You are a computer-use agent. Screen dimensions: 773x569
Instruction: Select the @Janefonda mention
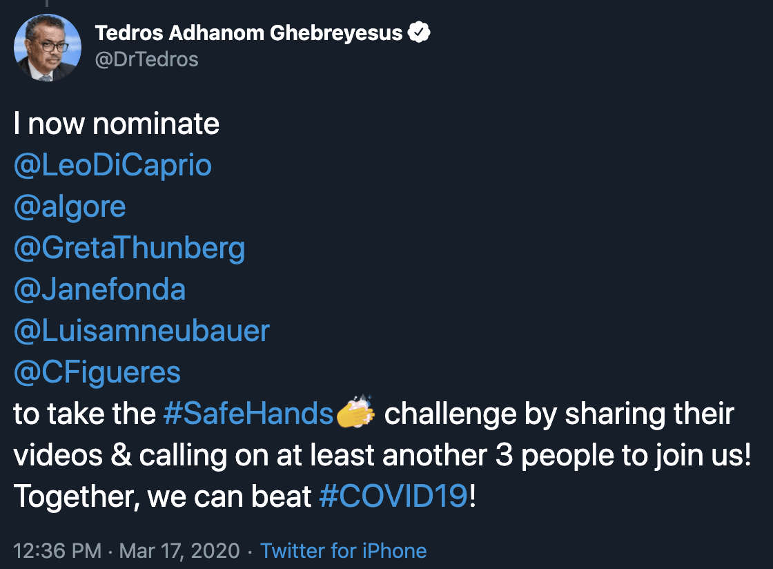point(99,290)
